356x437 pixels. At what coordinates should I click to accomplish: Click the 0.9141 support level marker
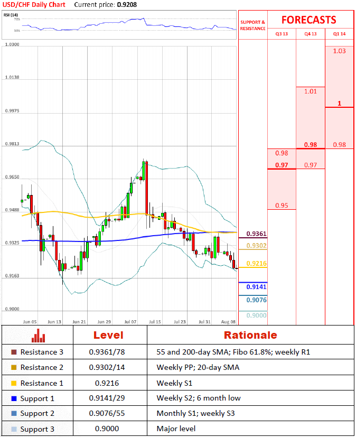(256, 287)
